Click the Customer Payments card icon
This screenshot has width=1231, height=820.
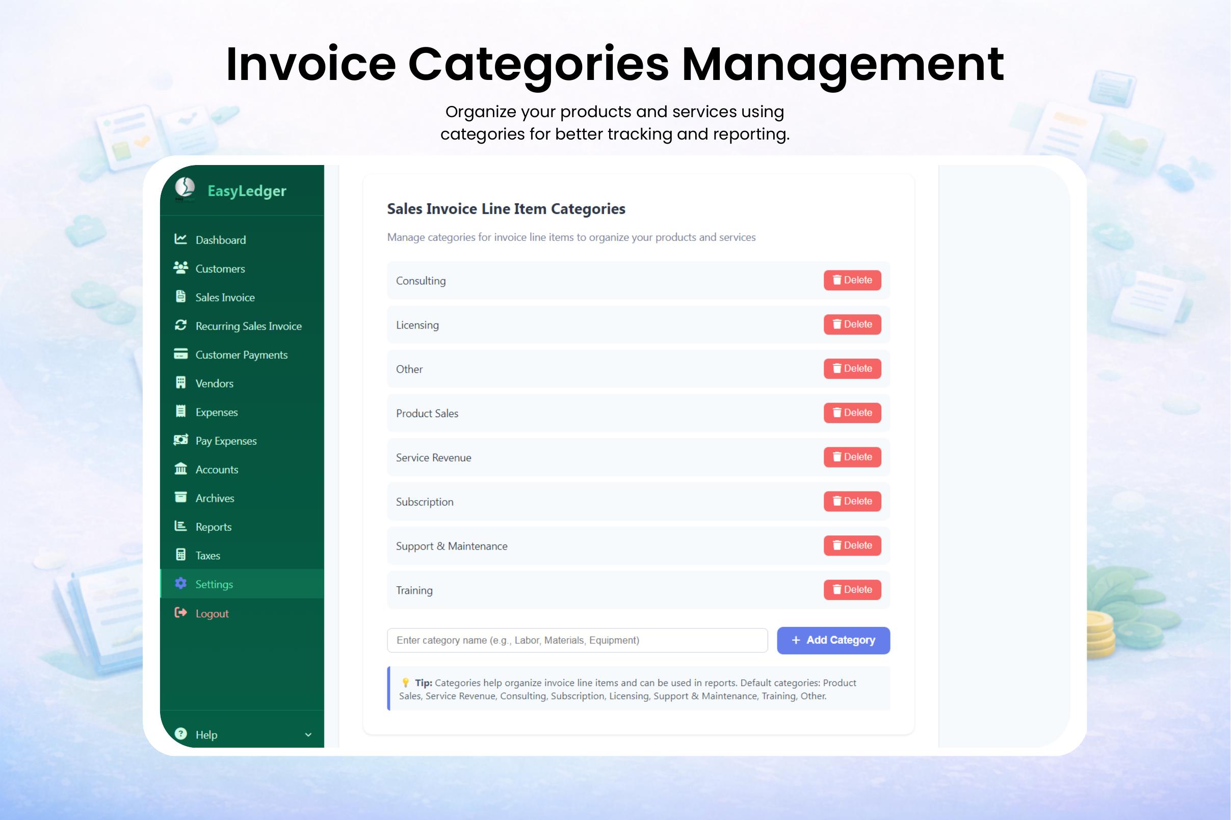180,354
